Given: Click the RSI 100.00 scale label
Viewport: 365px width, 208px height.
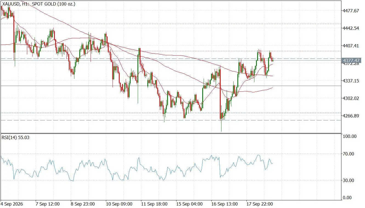Looking at the screenshot, I should click(x=350, y=136).
